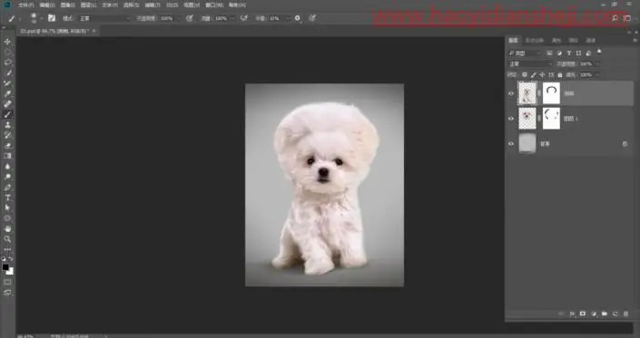Open the 文件 menu
This screenshot has height=338, width=640.
tap(25, 5)
